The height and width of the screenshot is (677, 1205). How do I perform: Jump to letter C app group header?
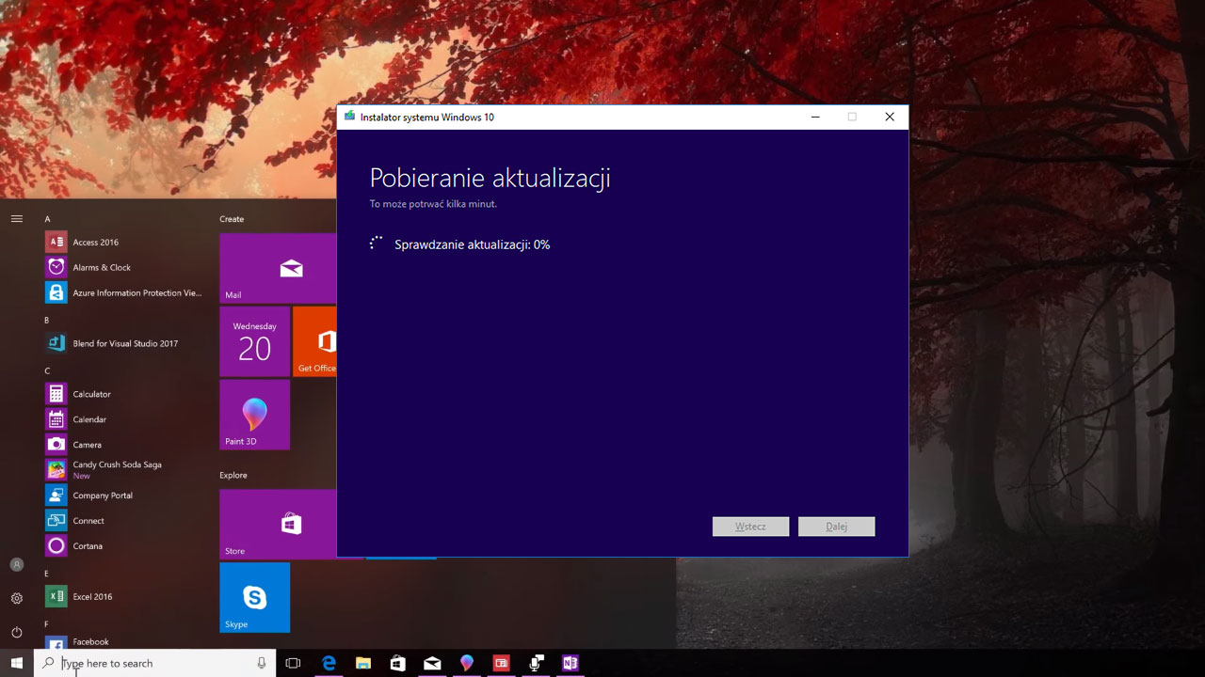pos(47,370)
